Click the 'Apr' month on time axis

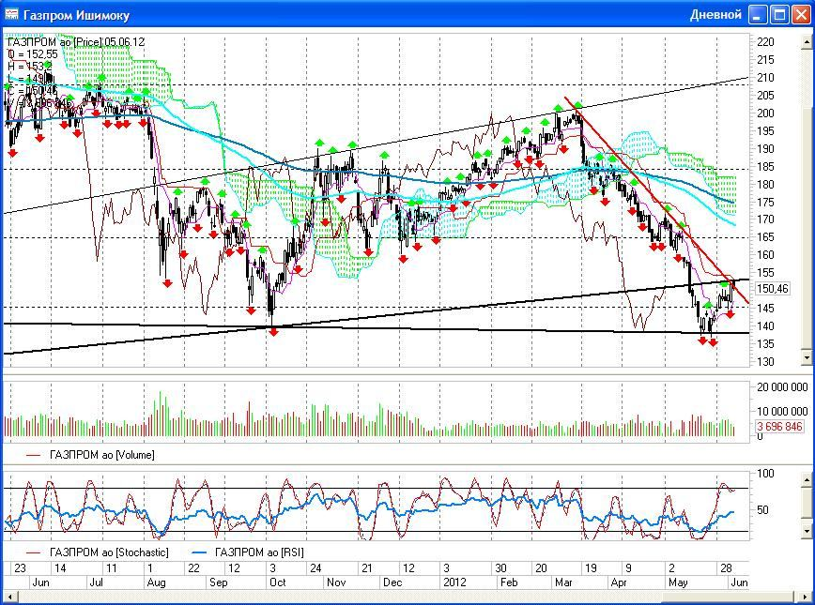pos(619,582)
